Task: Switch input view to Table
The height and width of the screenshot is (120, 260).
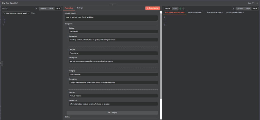Action: [x=51, y=8]
